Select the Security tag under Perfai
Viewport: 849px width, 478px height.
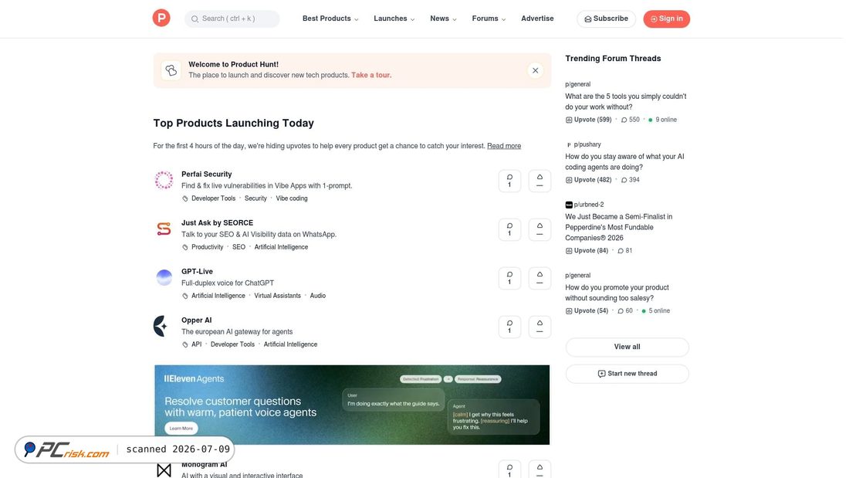[x=255, y=198]
